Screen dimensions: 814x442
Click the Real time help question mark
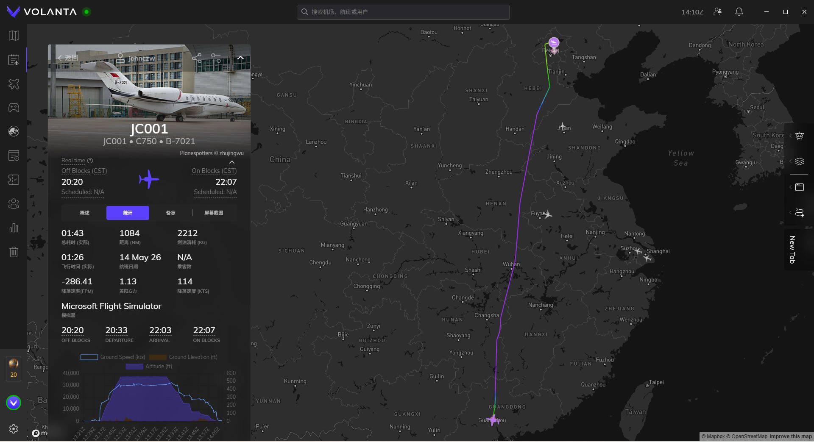pyautogui.click(x=90, y=161)
